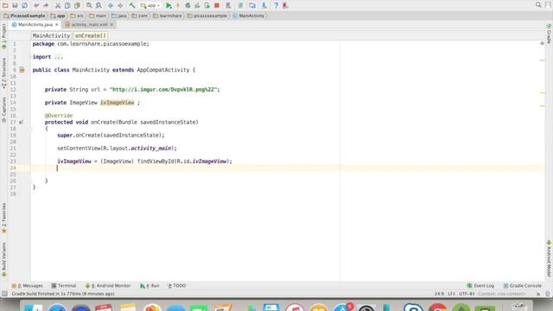The width and height of the screenshot is (553, 311).
Task: Toggle tool window buttons in status bar corner
Action: pos(4,294)
